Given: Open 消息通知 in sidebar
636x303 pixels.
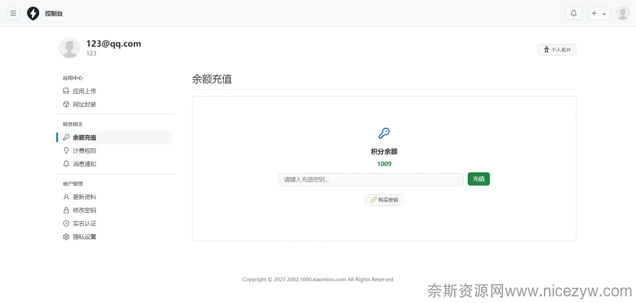Looking at the screenshot, I should coord(84,164).
